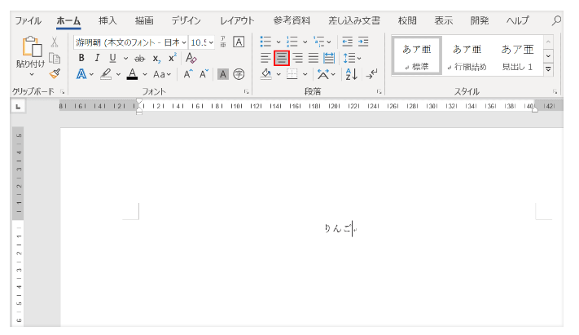This screenshot has height=335, width=579.
Task: Switch to the レイアウト tab
Action: pyautogui.click(x=237, y=20)
